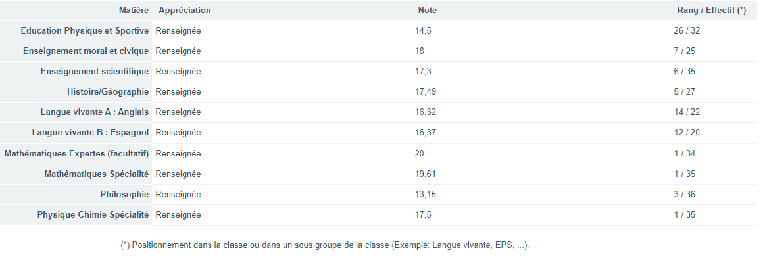Select the Enseignement moral et civique label
Image resolution: width=765 pixels, height=263 pixels.
86,51
